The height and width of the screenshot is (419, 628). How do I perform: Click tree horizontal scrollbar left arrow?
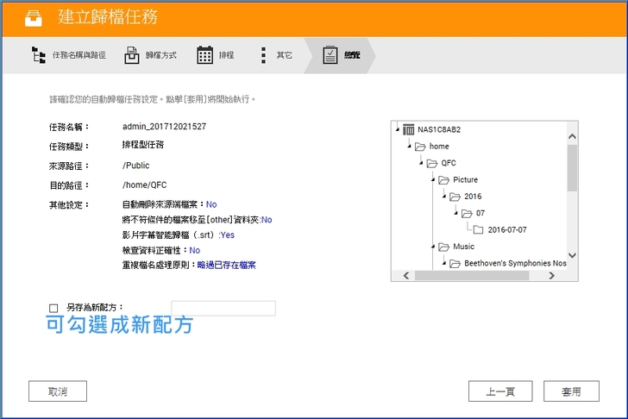[x=406, y=275]
